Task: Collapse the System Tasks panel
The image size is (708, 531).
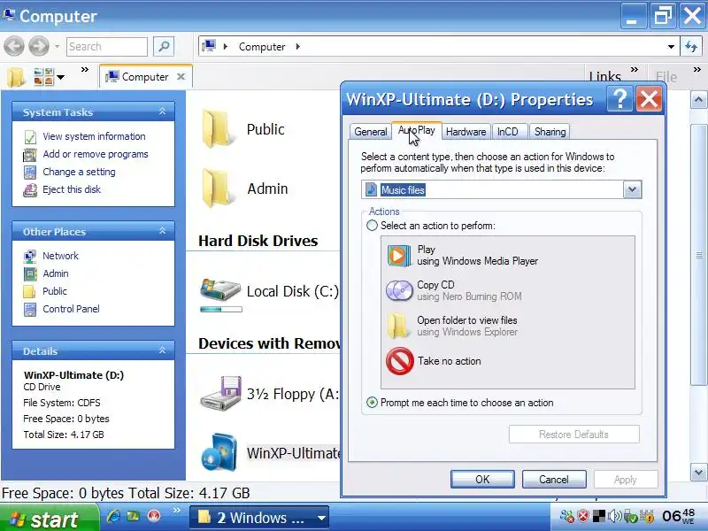Action: pyautogui.click(x=162, y=112)
